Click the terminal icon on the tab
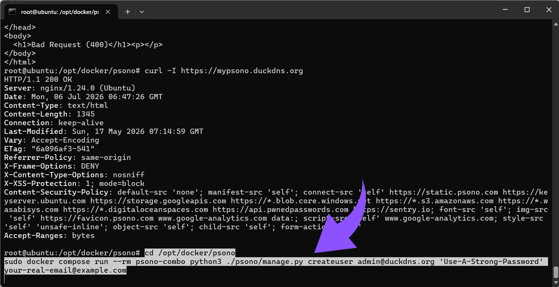This screenshot has height=287, width=559. click(x=12, y=12)
